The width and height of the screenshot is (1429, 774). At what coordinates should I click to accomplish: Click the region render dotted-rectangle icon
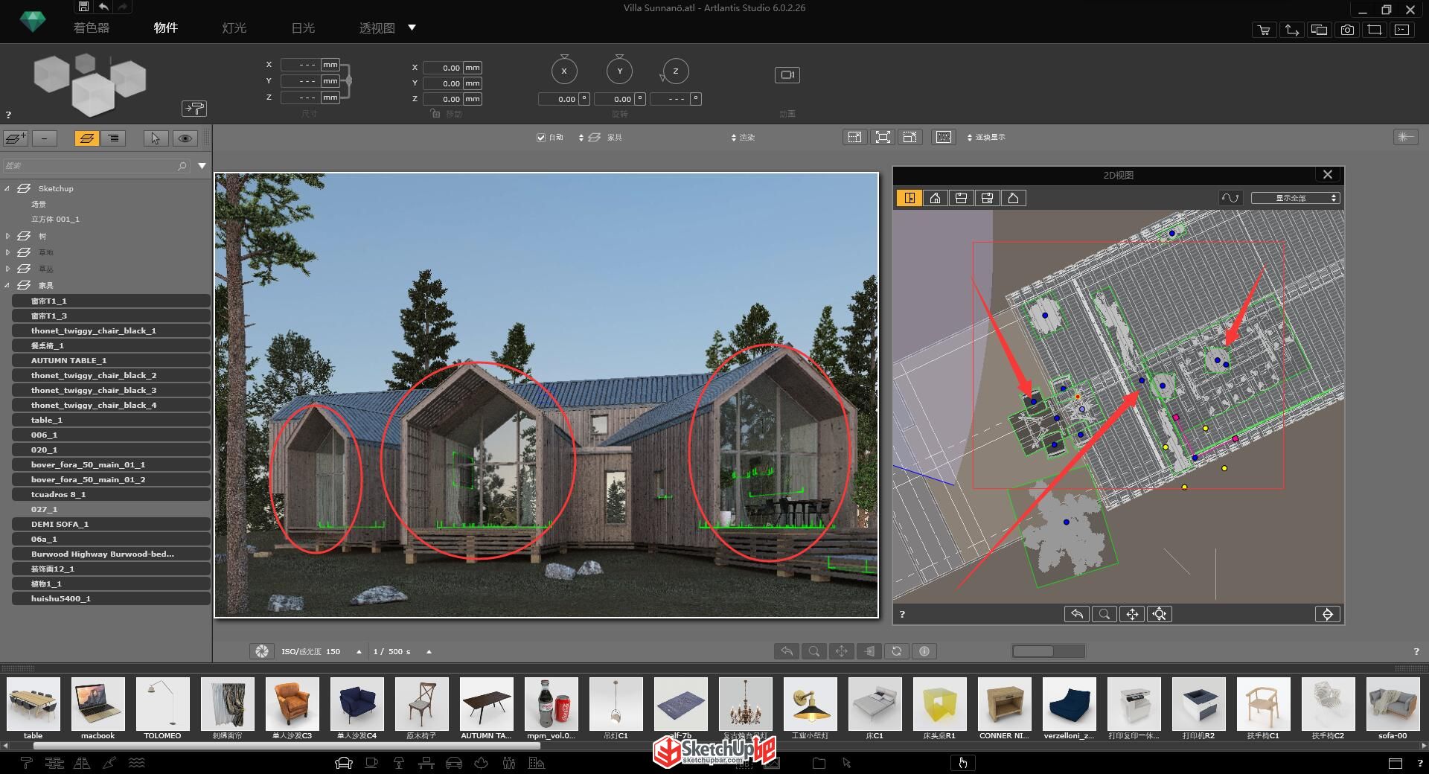tap(944, 137)
